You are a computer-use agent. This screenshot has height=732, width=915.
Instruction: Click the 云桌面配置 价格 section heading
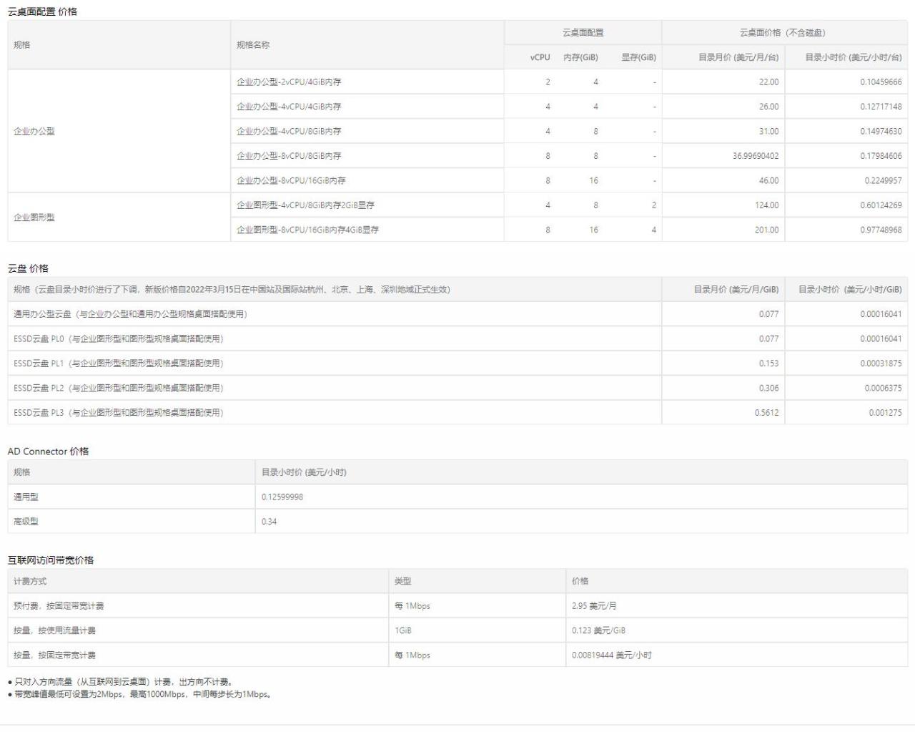click(x=42, y=11)
